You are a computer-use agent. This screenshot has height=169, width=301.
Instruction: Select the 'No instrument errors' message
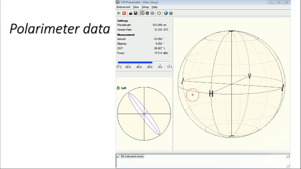[x=132, y=156]
